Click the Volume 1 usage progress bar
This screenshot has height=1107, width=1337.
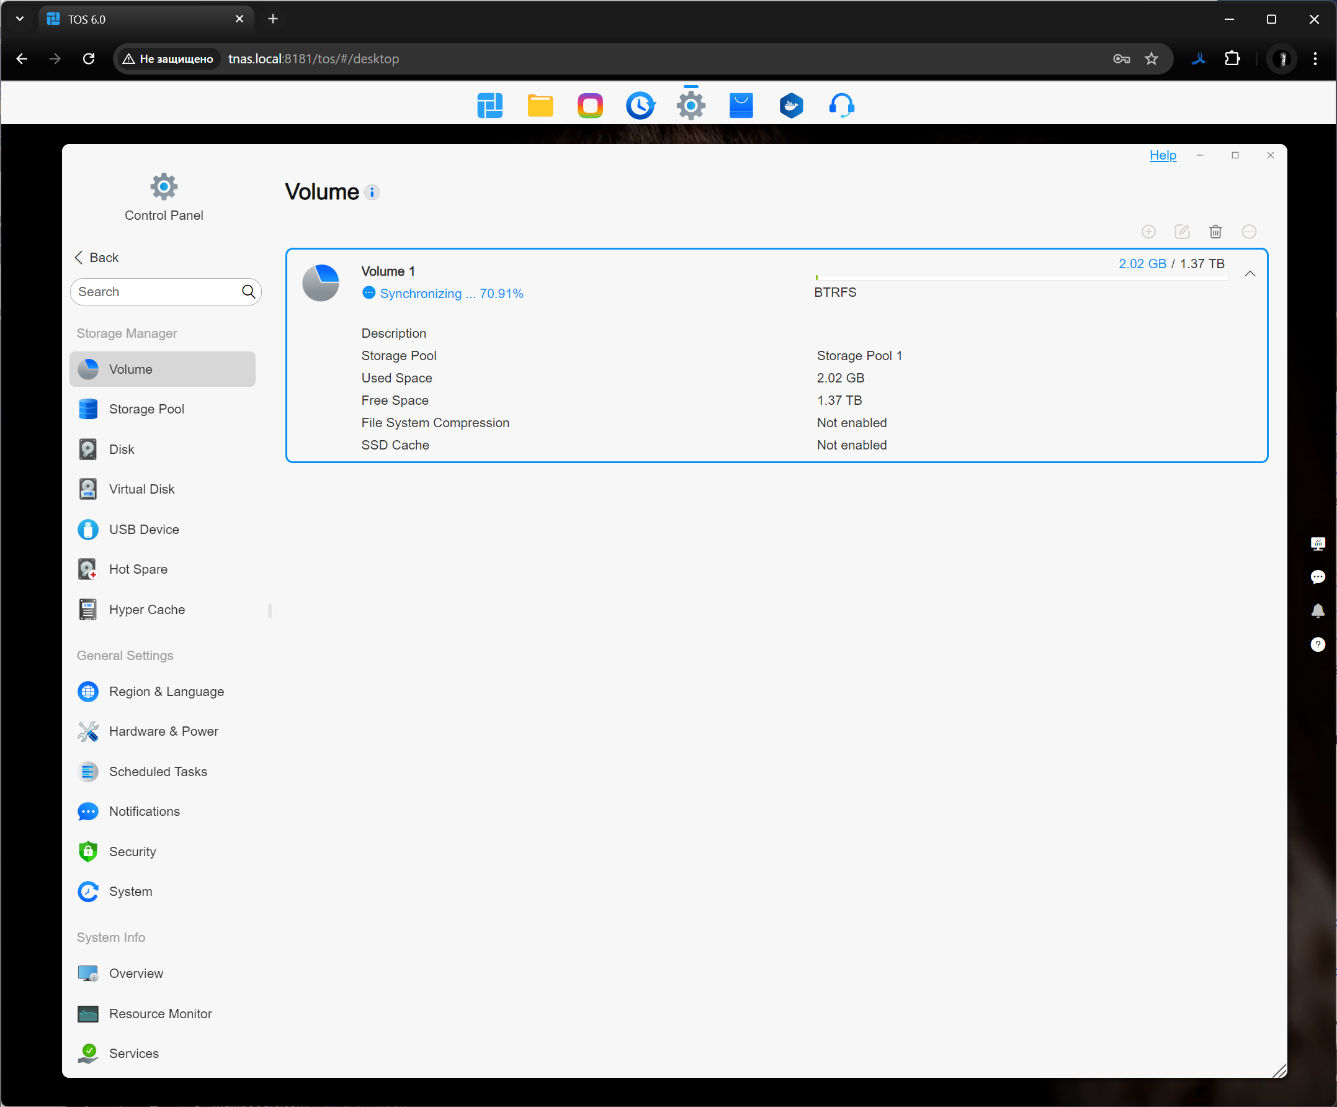pyautogui.click(x=1021, y=278)
